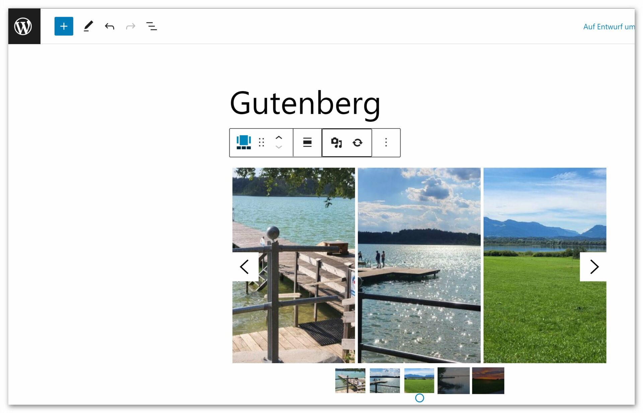The height and width of the screenshot is (413, 643).
Task: Open the block inserter plus button
Action: [64, 26]
